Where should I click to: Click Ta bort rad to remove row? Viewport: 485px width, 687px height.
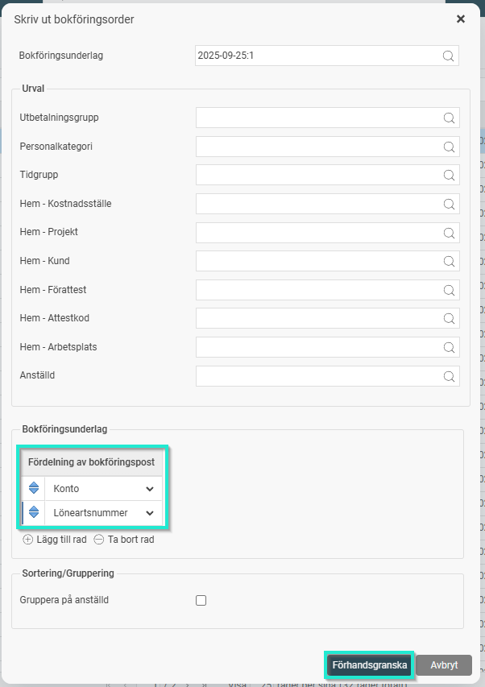pos(124,540)
